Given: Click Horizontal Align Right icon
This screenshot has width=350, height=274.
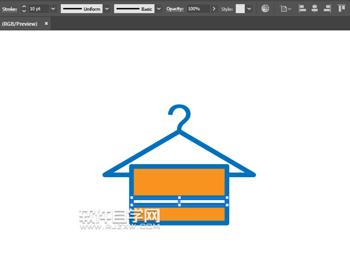Looking at the screenshot, I should click(x=327, y=9).
